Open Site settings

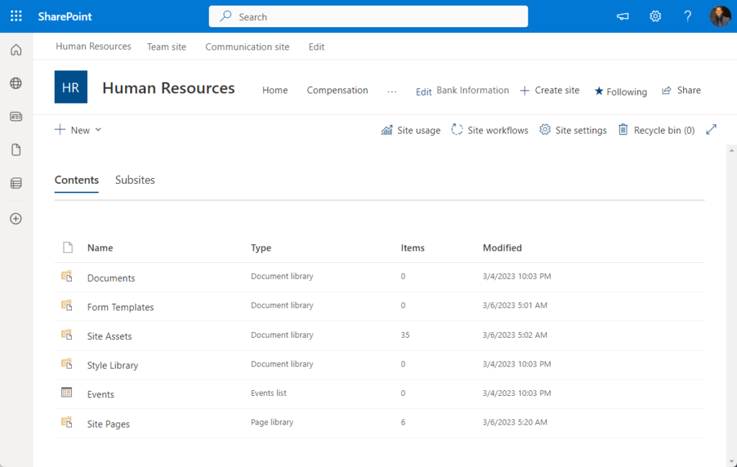click(x=573, y=130)
